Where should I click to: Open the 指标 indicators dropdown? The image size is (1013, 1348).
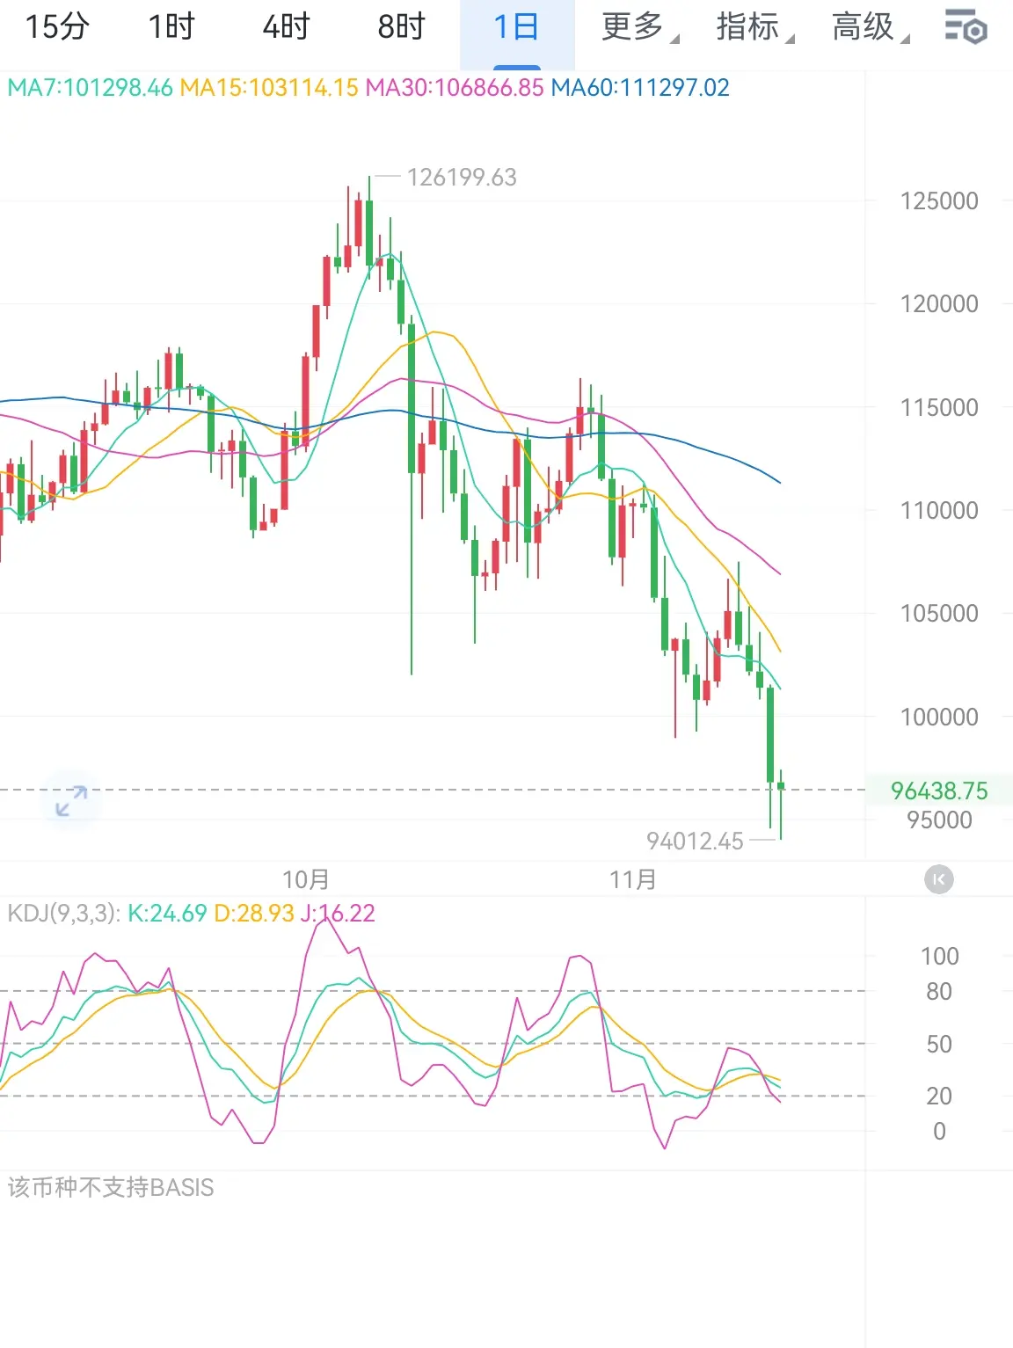click(x=754, y=27)
